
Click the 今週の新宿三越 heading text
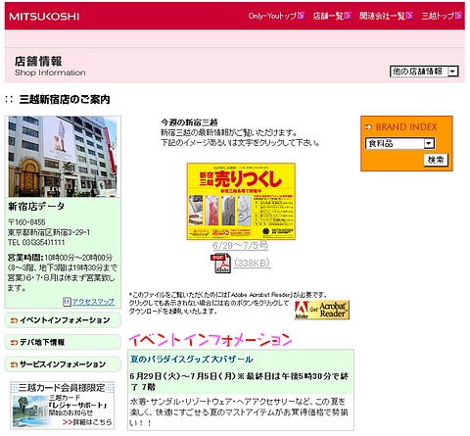[189, 122]
